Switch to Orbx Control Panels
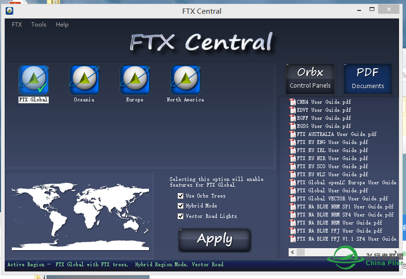406x279 pixels. [310, 78]
